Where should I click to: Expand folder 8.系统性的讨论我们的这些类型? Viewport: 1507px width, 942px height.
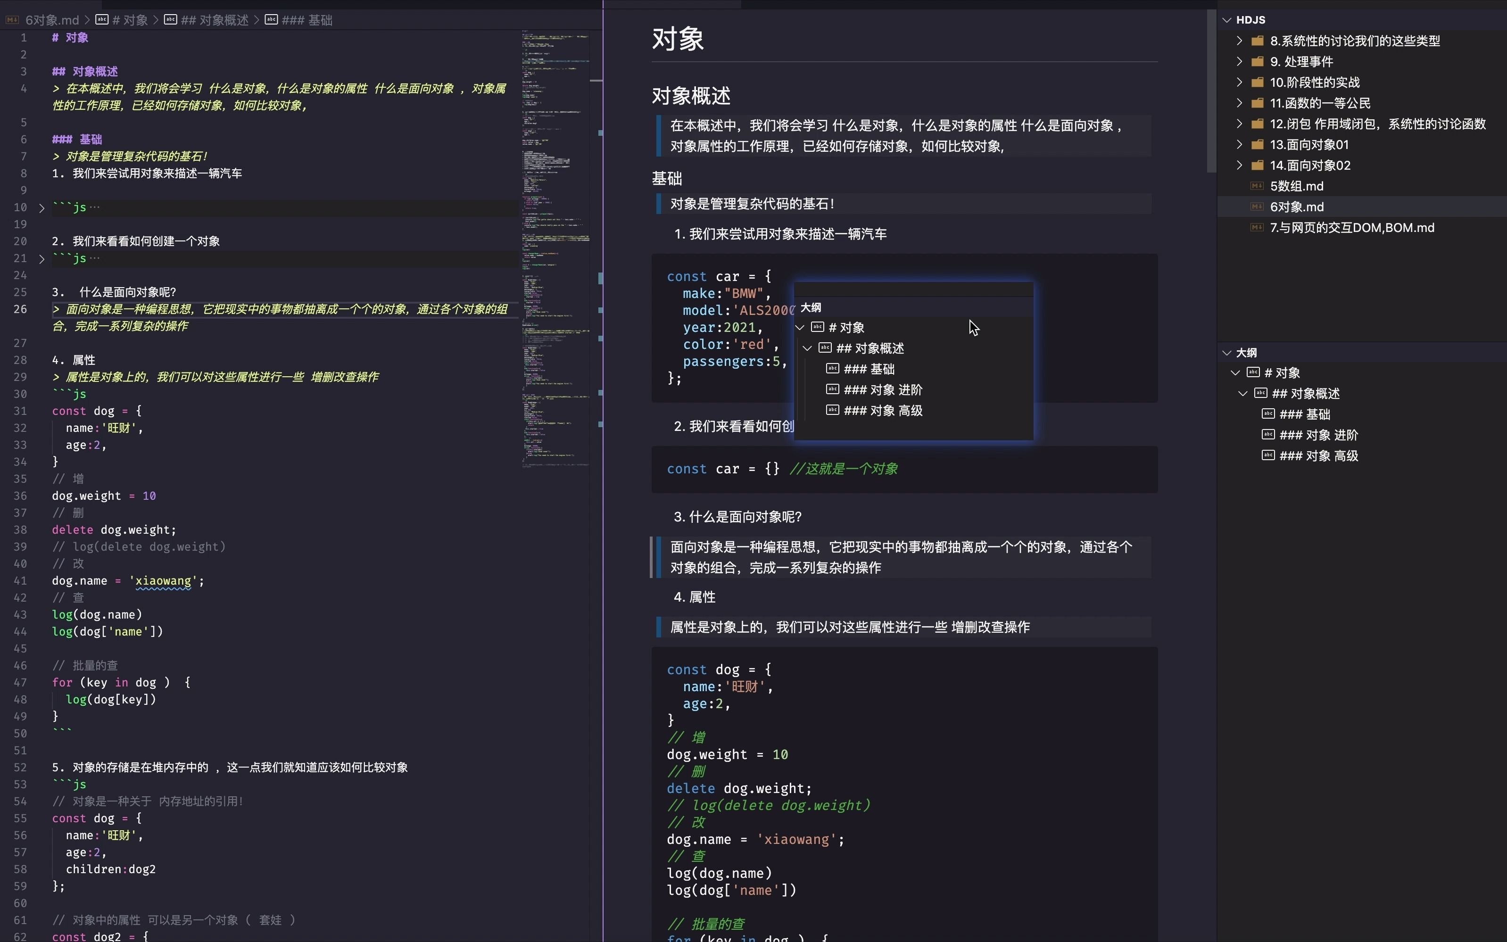click(x=1240, y=41)
